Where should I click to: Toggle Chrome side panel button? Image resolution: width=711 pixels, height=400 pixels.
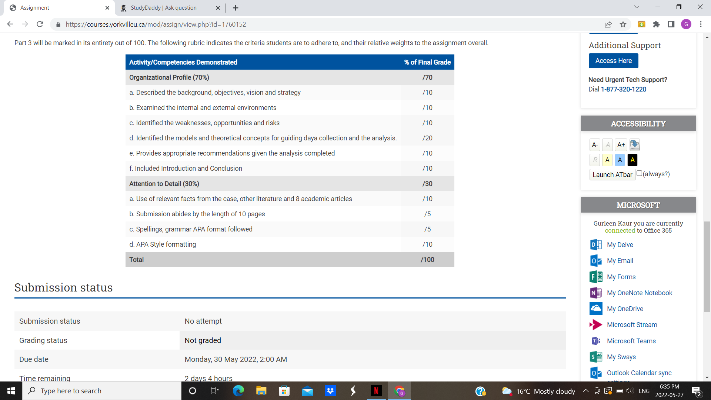pos(671,24)
